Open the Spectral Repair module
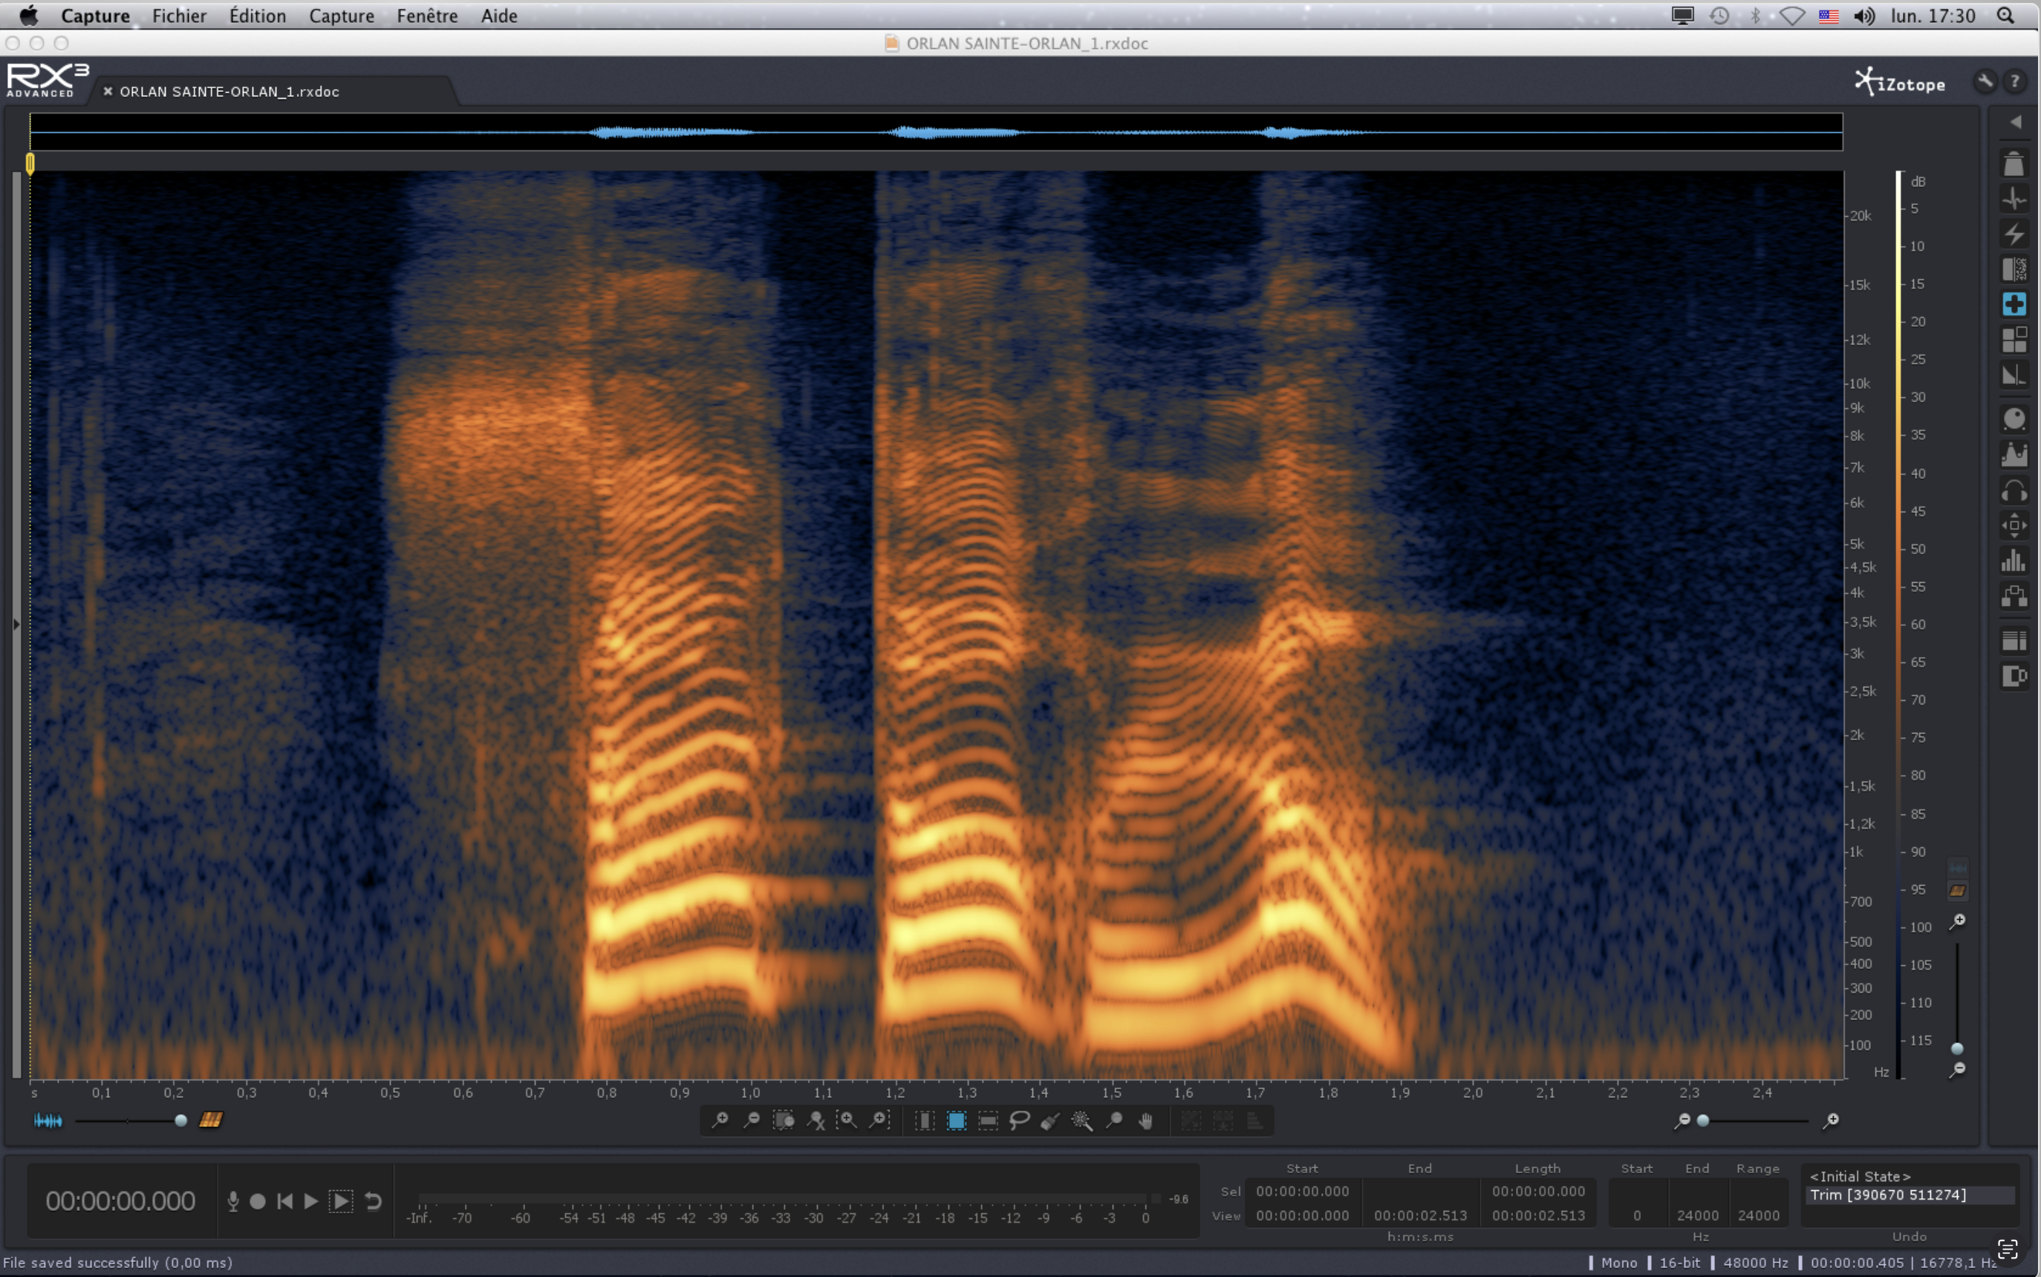Screen dimensions: 2041x1277 2014,304
